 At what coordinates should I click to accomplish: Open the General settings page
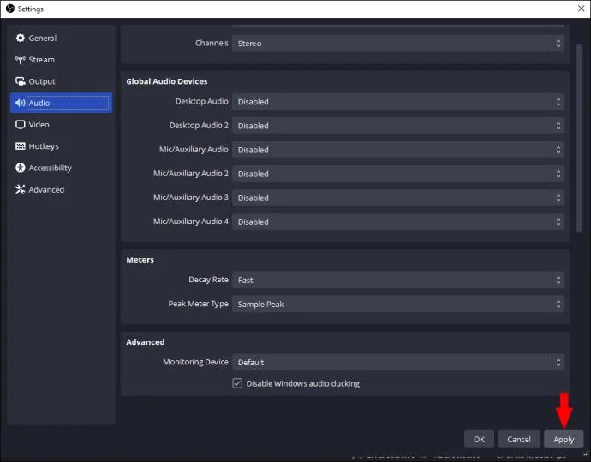[x=61, y=38]
